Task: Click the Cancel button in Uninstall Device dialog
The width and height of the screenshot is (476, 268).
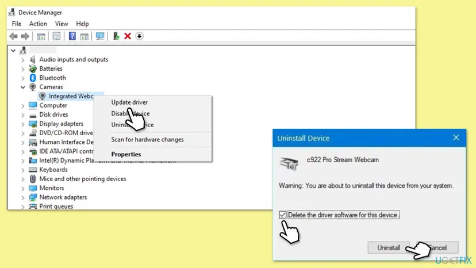Action: tap(437, 248)
